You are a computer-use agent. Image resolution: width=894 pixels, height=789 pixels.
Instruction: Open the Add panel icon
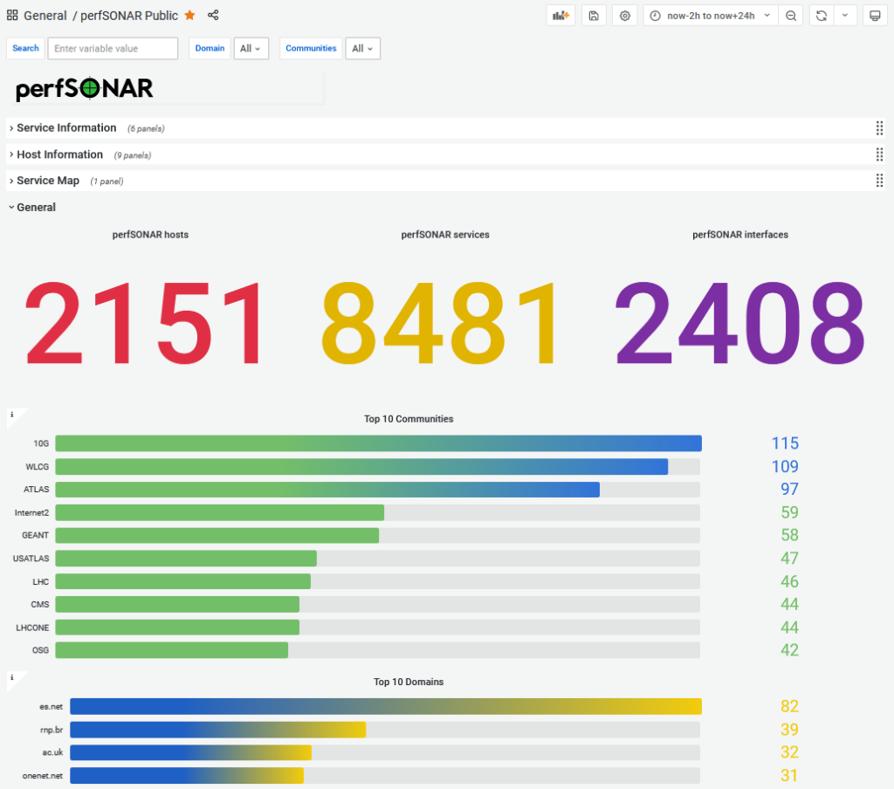click(560, 15)
